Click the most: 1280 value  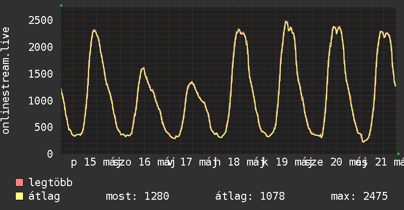coord(138,196)
